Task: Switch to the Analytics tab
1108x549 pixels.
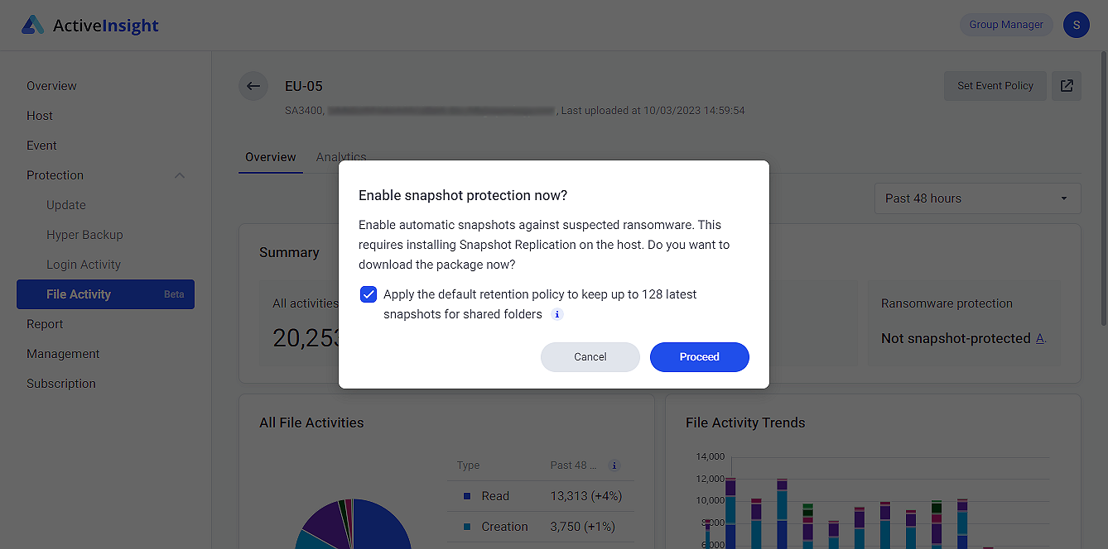Action: pos(341,157)
